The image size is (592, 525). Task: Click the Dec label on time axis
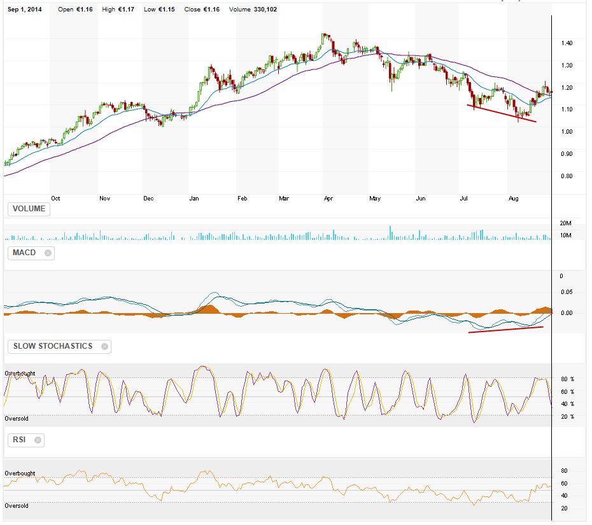148,199
